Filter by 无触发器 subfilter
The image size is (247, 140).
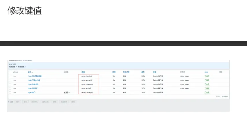(12, 67)
